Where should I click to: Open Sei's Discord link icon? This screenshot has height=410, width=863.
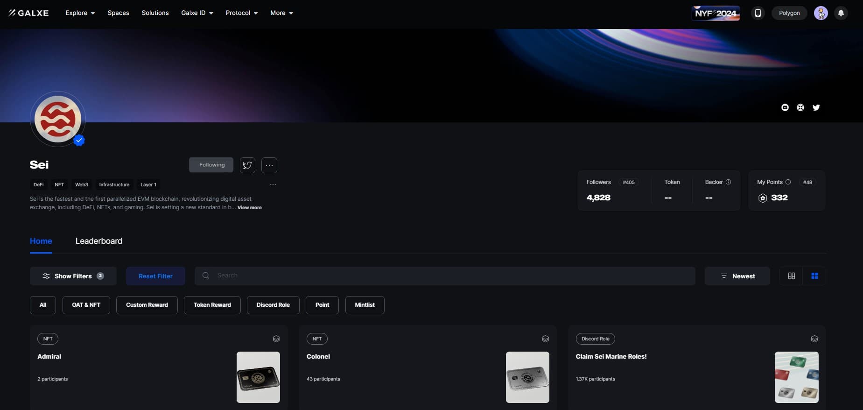[785, 107]
